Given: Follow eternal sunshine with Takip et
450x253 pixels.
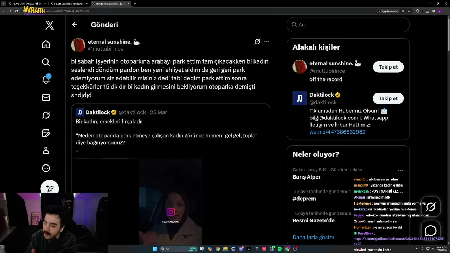Looking at the screenshot, I should (388, 67).
